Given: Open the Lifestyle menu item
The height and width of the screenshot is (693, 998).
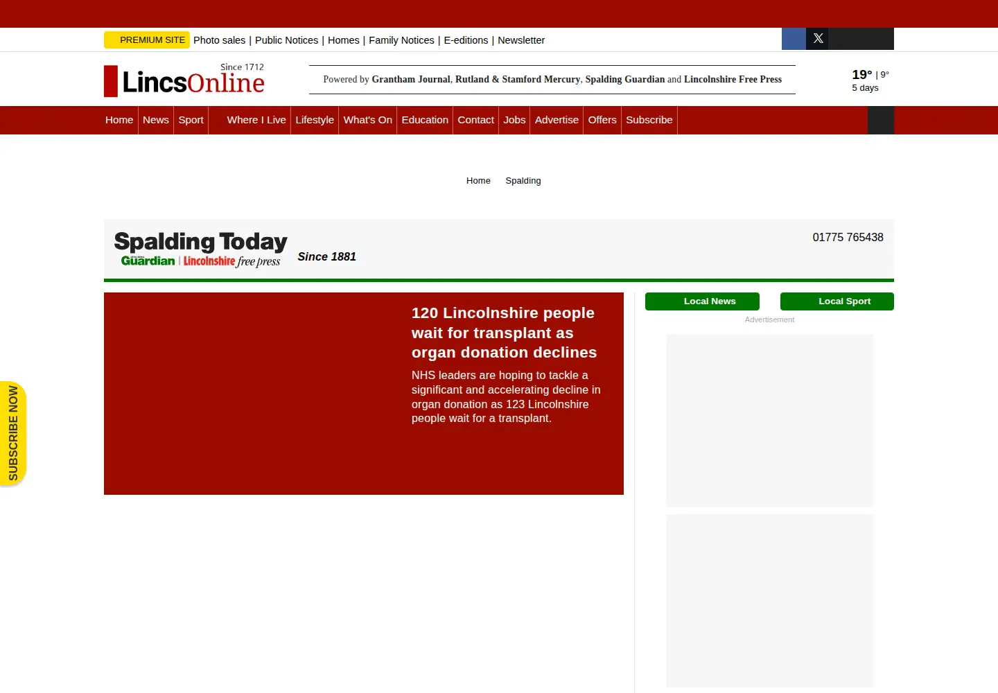Looking at the screenshot, I should coord(315,120).
